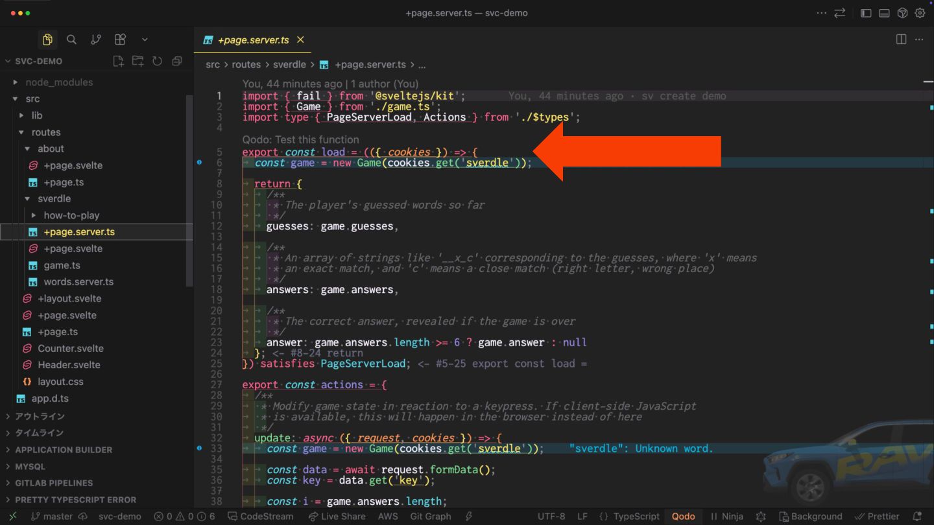Refresh the explorer file tree
Viewport: 934px width, 525px height.
pos(157,61)
